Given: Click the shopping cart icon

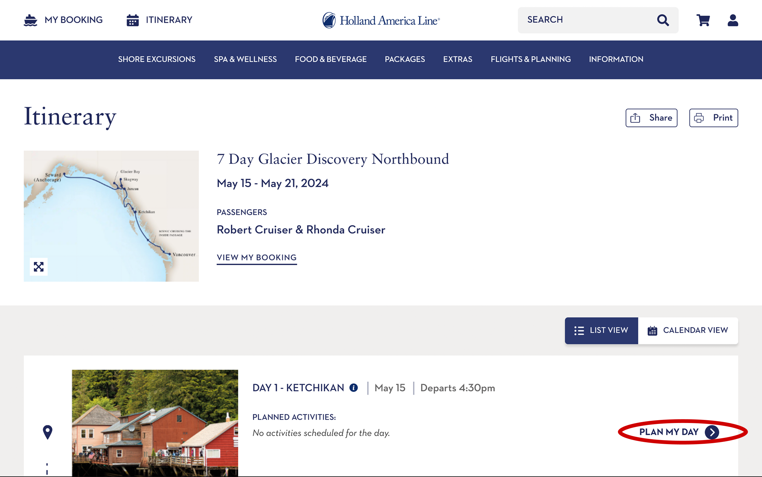Looking at the screenshot, I should tap(703, 20).
